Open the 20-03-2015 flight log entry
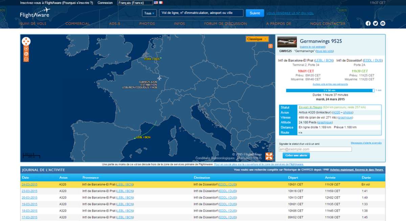Viewport: 406px width, 221px height. pos(29,198)
